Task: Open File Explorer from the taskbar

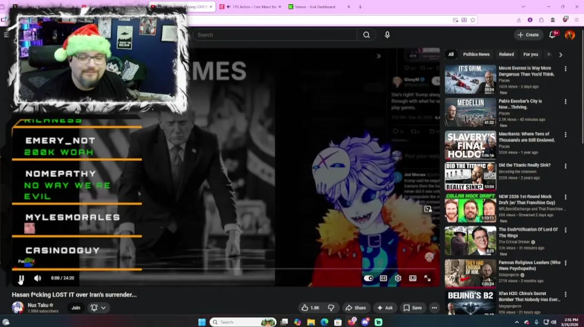Action: [311, 322]
